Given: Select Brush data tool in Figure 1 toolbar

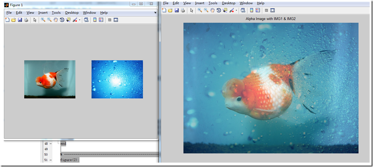Looking at the screenshot, I should (75, 20).
